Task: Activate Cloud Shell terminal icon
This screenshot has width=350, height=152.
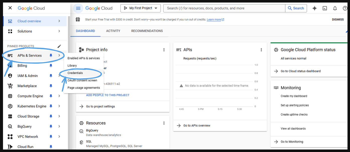Action: pyautogui.click(x=325, y=8)
